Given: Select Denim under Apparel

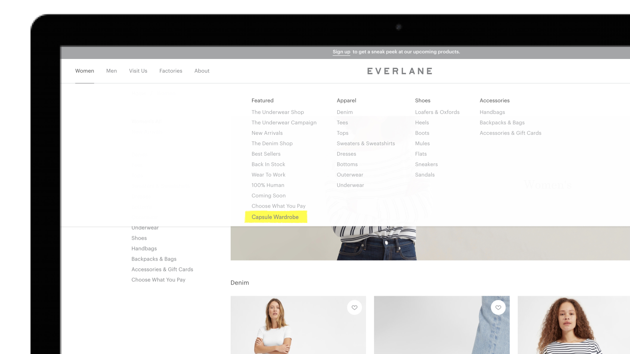Looking at the screenshot, I should (x=345, y=112).
